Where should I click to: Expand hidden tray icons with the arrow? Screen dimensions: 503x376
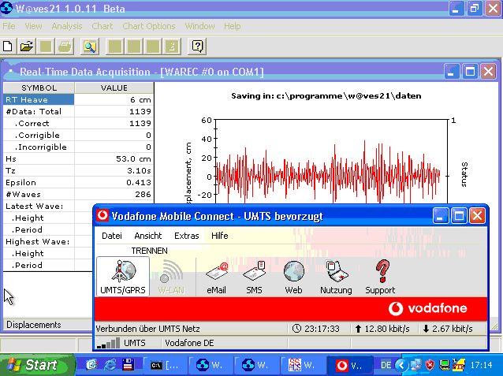[401, 365]
